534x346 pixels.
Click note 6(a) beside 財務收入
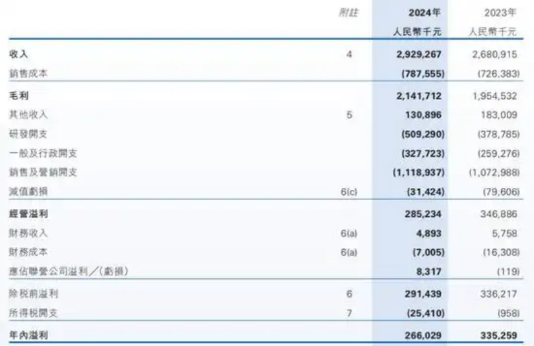349,234
